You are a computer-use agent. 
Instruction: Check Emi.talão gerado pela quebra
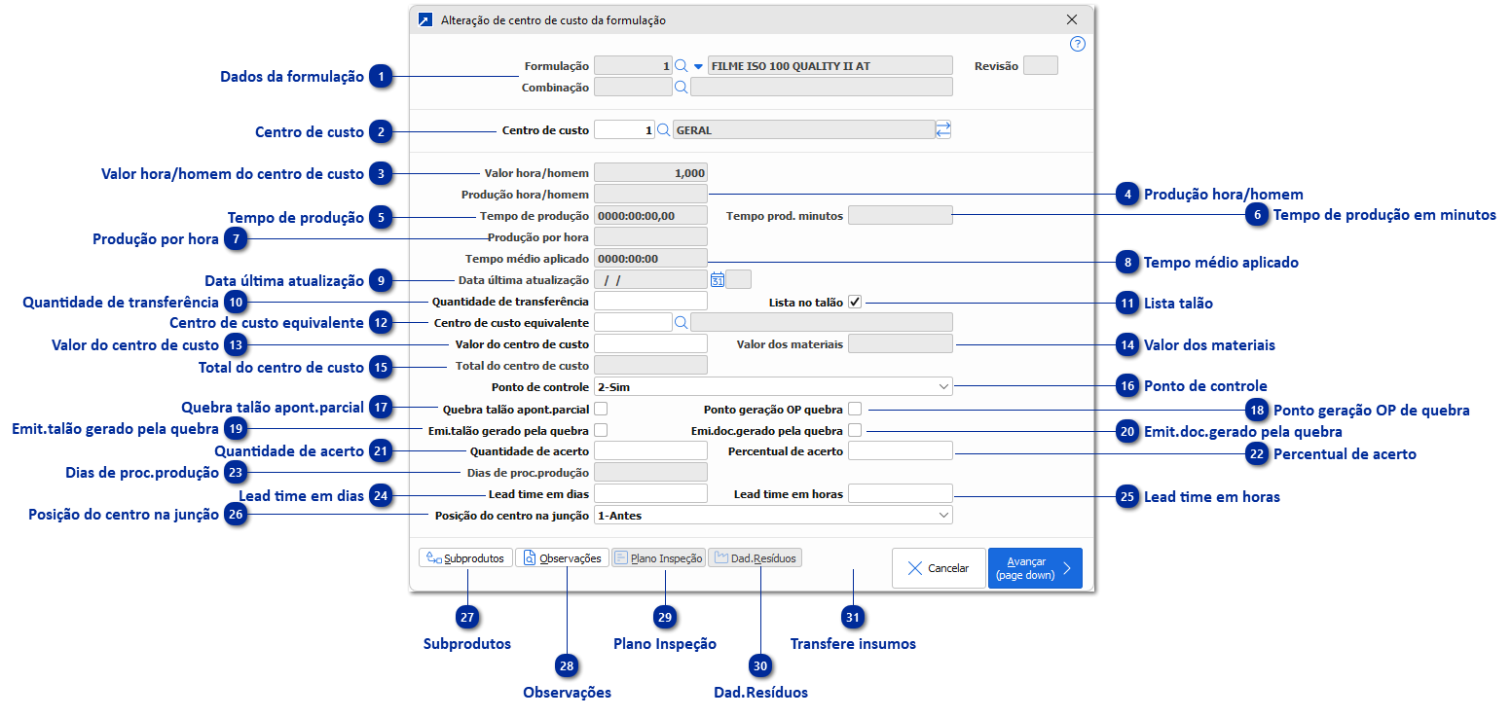click(601, 430)
